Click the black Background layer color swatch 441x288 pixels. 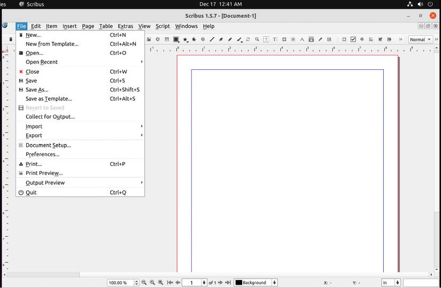238,282
